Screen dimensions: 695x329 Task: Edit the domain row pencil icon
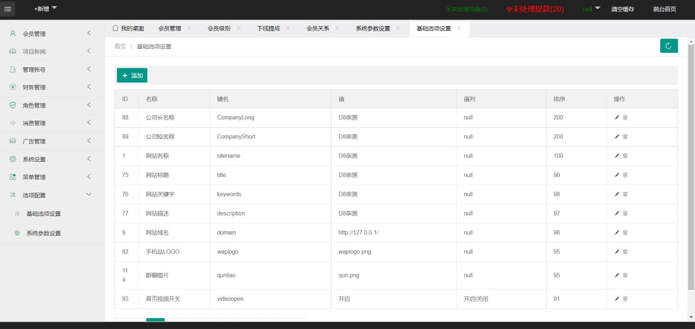point(617,232)
